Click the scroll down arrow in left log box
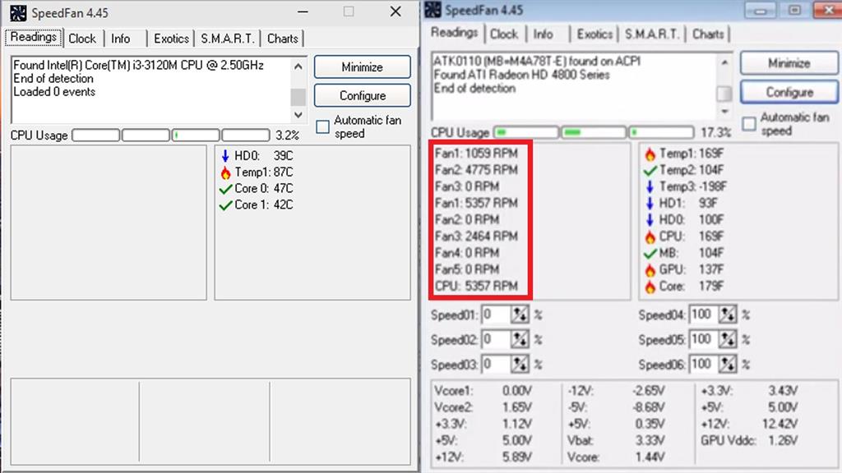The height and width of the screenshot is (473, 842). (x=298, y=115)
